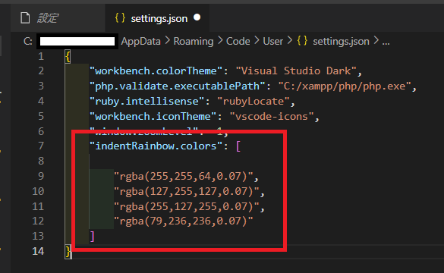Open the Code breadcrumb segment

click(238, 42)
